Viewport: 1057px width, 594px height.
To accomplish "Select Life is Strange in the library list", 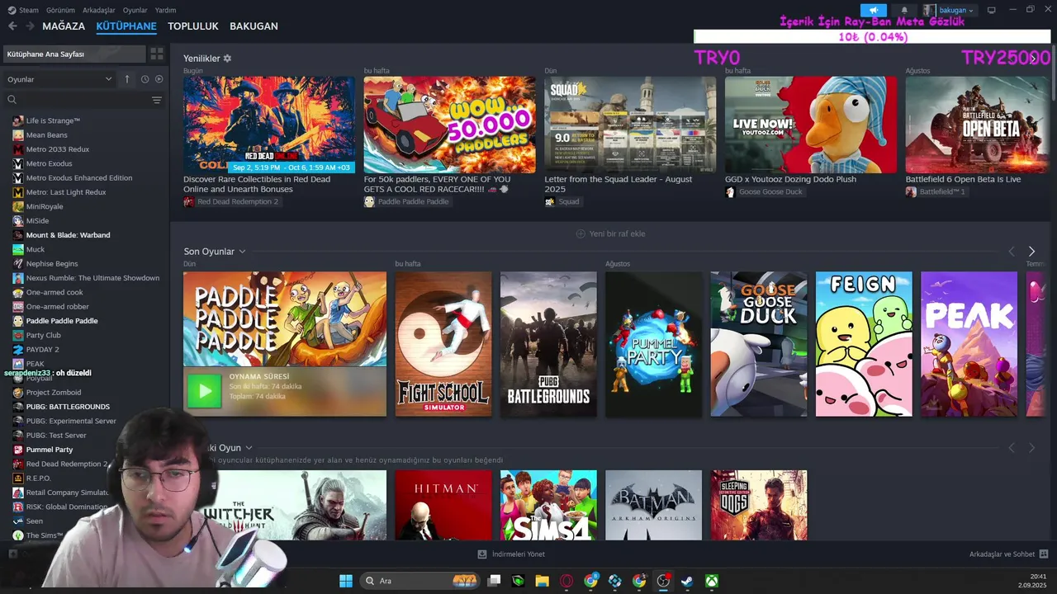I will click(53, 120).
